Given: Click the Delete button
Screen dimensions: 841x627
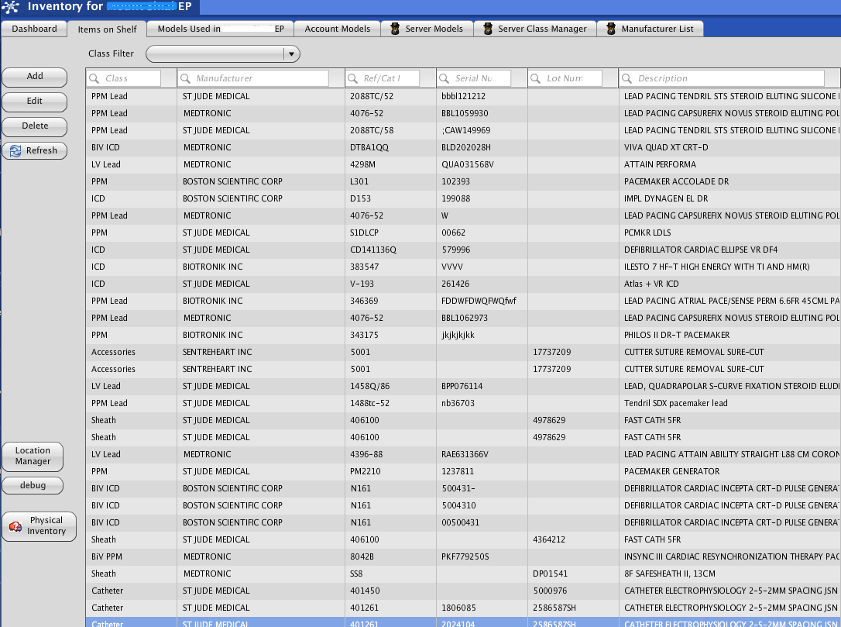Looking at the screenshot, I should point(35,126).
